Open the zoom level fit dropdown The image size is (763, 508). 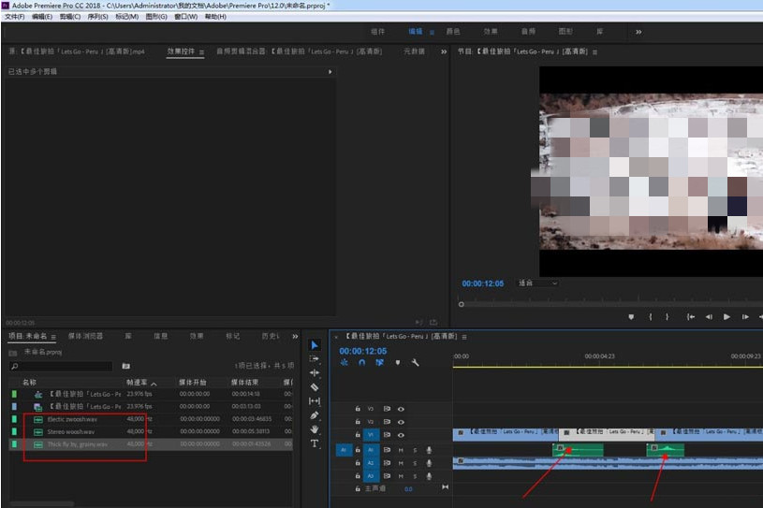tap(537, 283)
